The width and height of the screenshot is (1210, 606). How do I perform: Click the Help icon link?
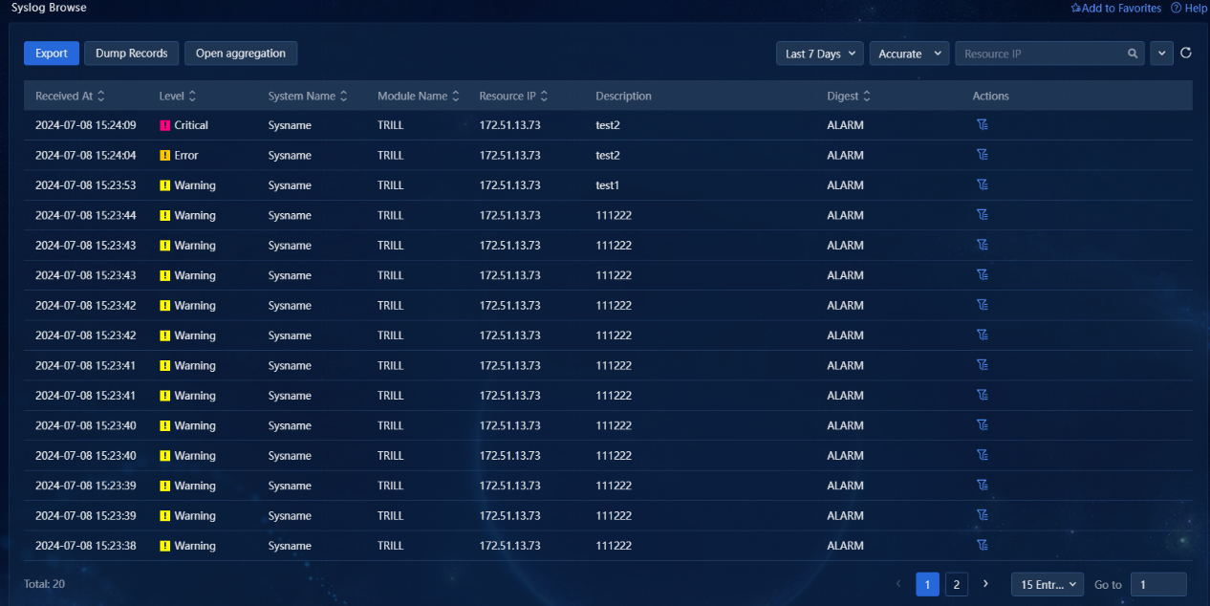1189,8
